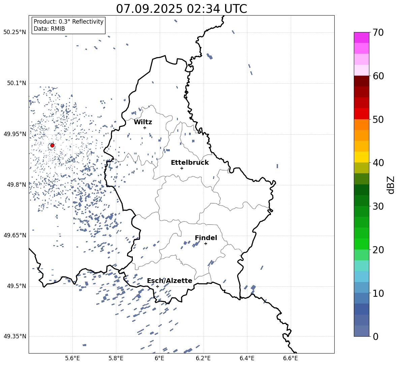Click the turquoise colorbar segment below 20

point(362,266)
